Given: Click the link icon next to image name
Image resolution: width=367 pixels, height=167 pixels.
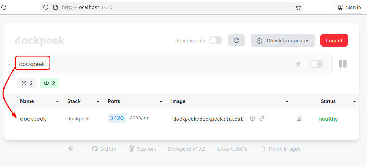Looking at the screenshot, I should click(262, 119).
